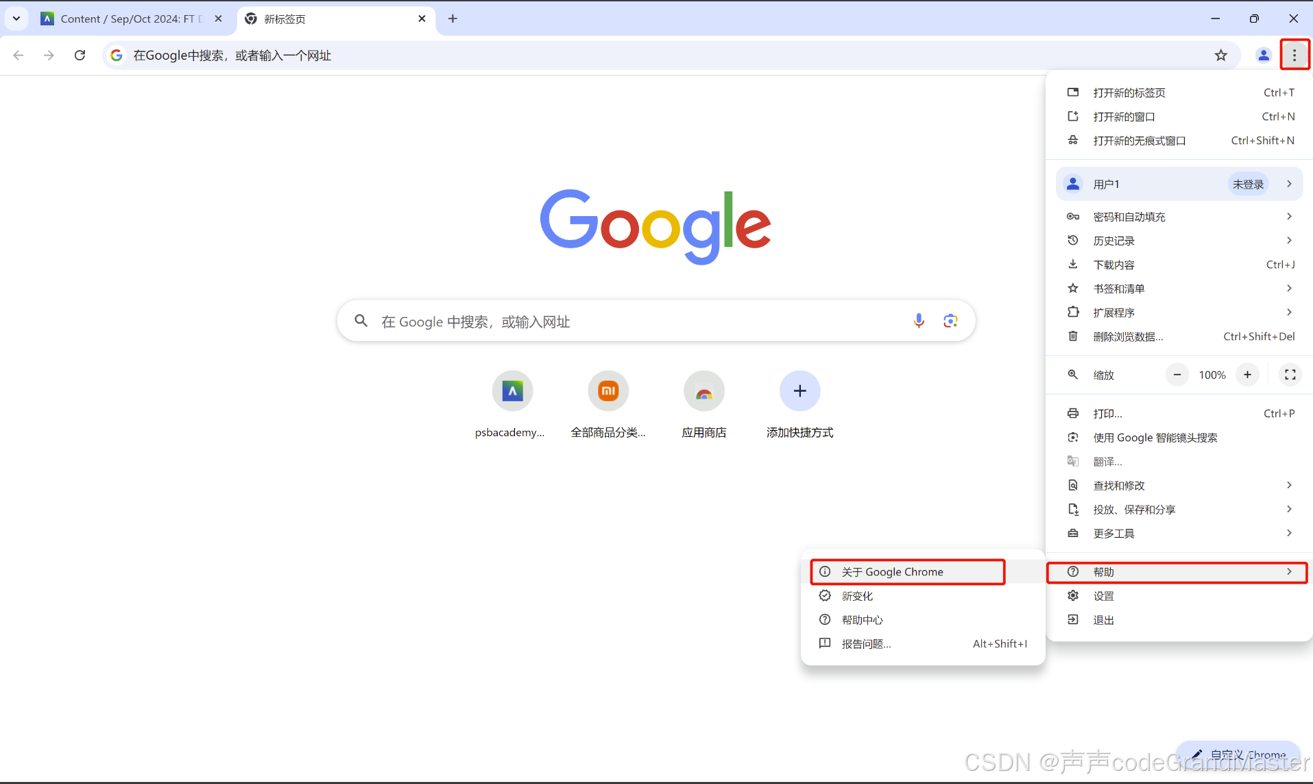Select 打开新的无痕式窗口 menu item
This screenshot has width=1313, height=784.
(x=1179, y=141)
